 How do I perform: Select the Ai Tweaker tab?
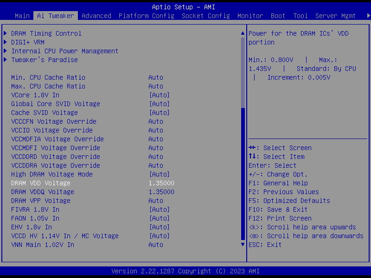pyautogui.click(x=56, y=16)
